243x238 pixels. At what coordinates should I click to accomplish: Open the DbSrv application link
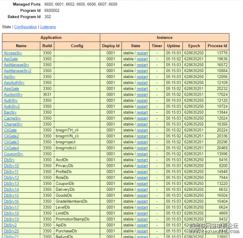coord(9,160)
